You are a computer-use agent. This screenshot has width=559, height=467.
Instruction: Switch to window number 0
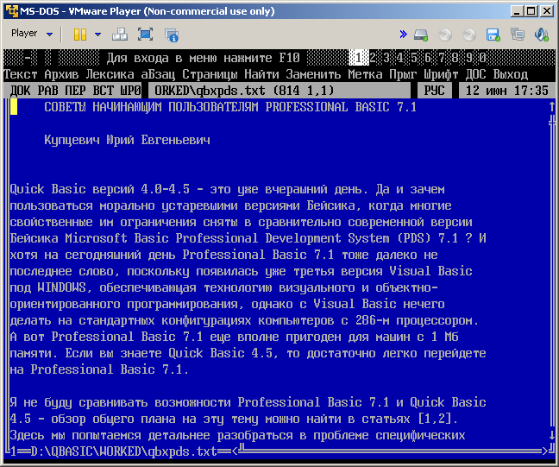[483, 58]
